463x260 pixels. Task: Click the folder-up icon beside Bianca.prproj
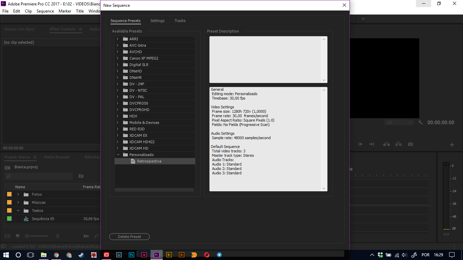(7, 167)
